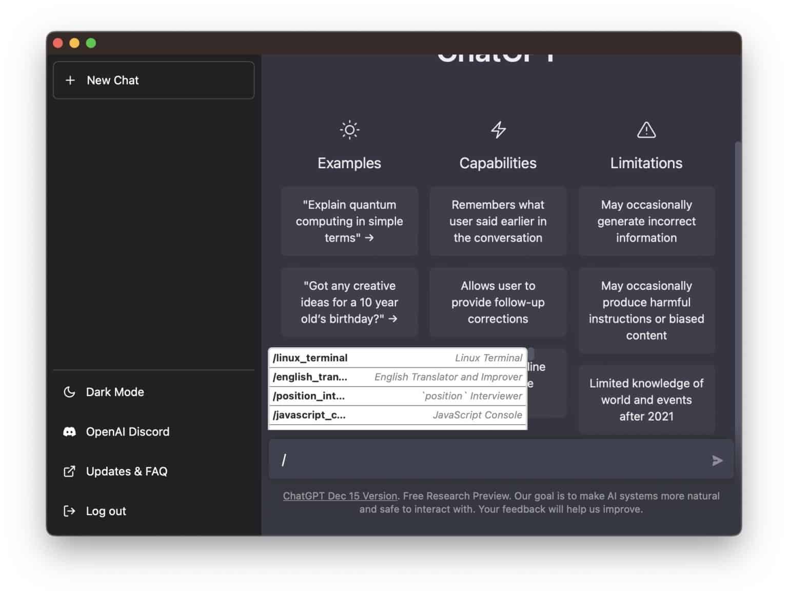The height and width of the screenshot is (597, 788).
Task: Click the moon icon beside Dark Mode
Action: [70, 391]
